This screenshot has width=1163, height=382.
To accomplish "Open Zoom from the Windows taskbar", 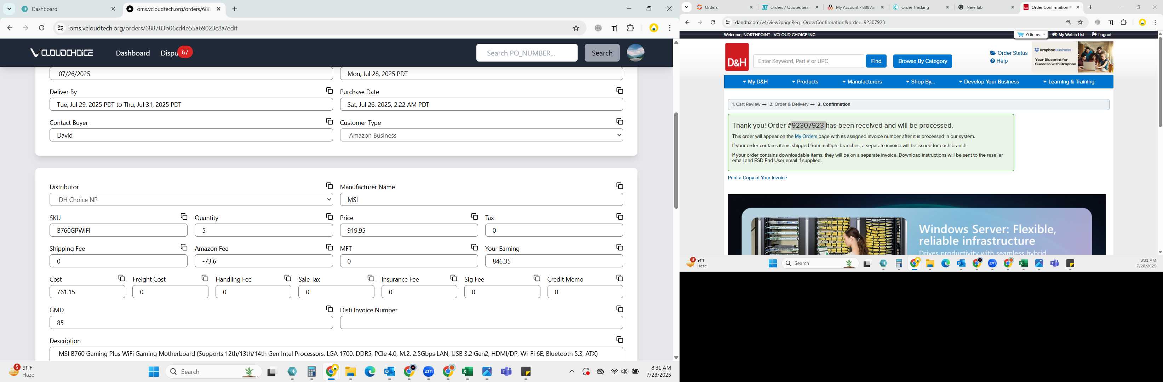I will coord(429,372).
